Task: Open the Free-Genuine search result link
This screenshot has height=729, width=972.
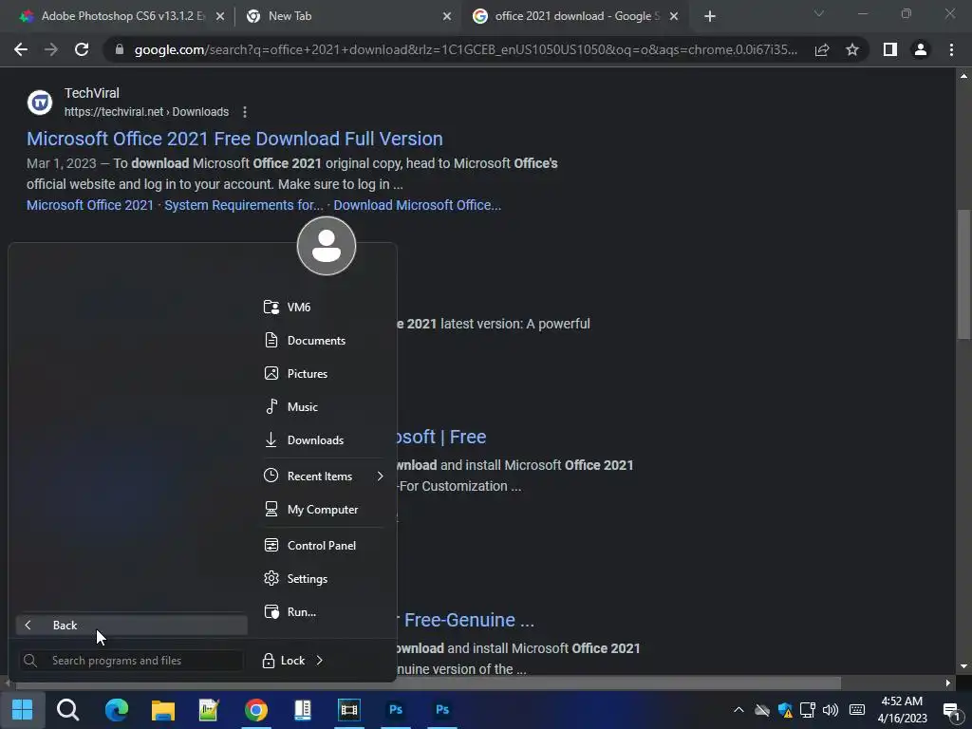Action: click(469, 620)
